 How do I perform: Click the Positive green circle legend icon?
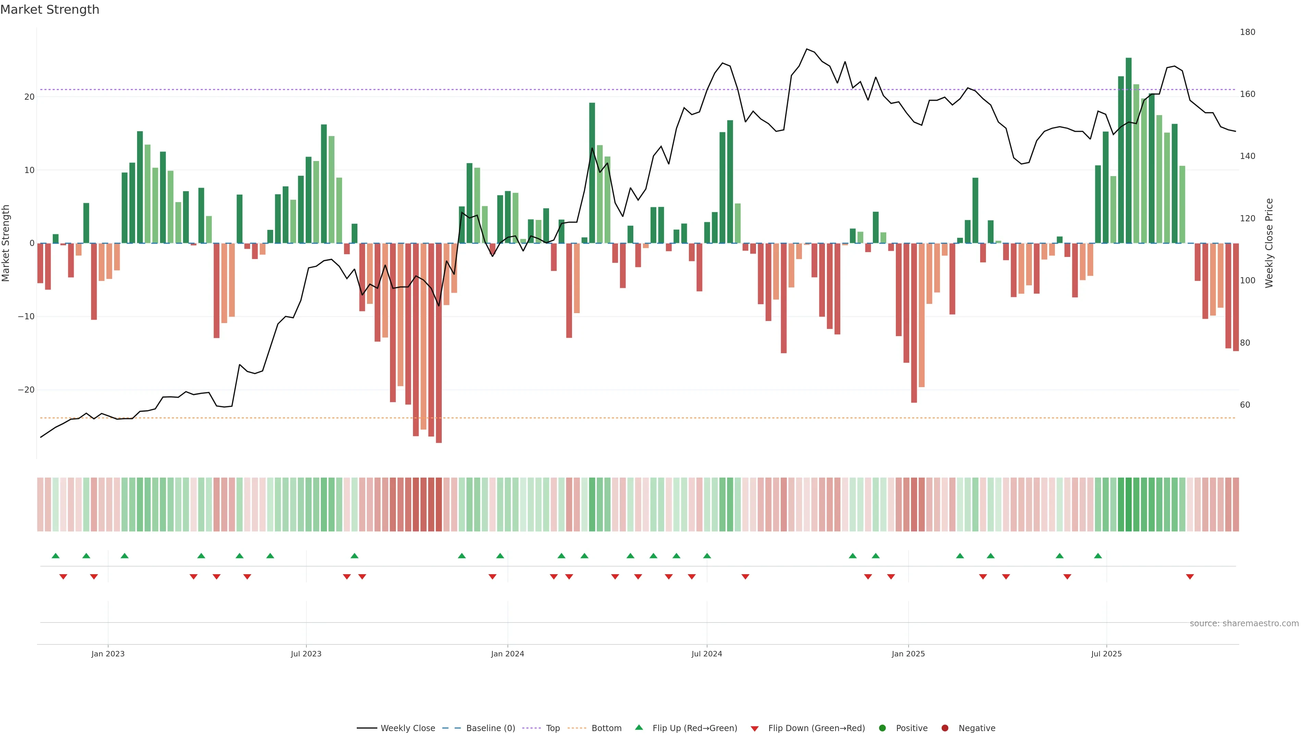tap(882, 728)
